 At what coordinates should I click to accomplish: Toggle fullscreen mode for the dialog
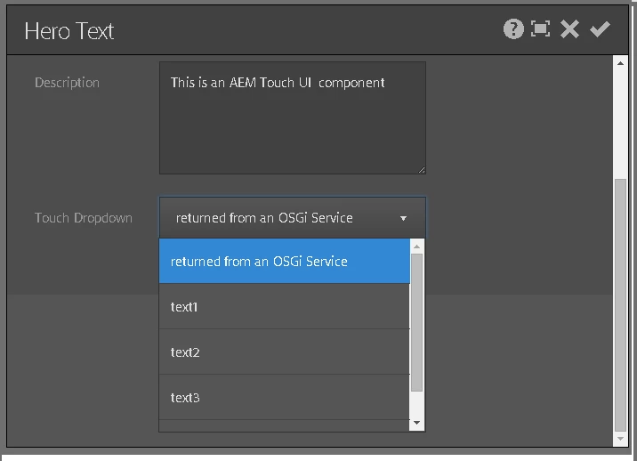[x=540, y=29]
